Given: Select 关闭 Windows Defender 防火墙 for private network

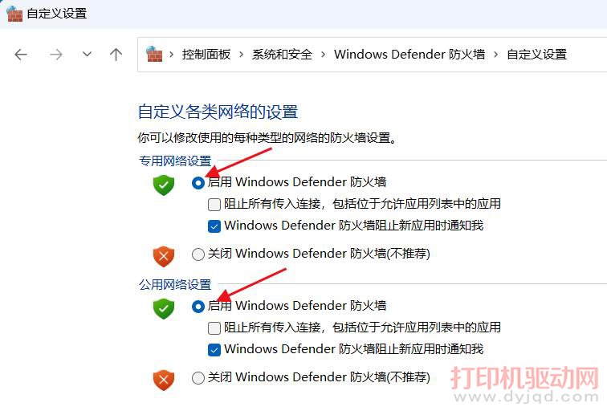Looking at the screenshot, I should point(198,254).
